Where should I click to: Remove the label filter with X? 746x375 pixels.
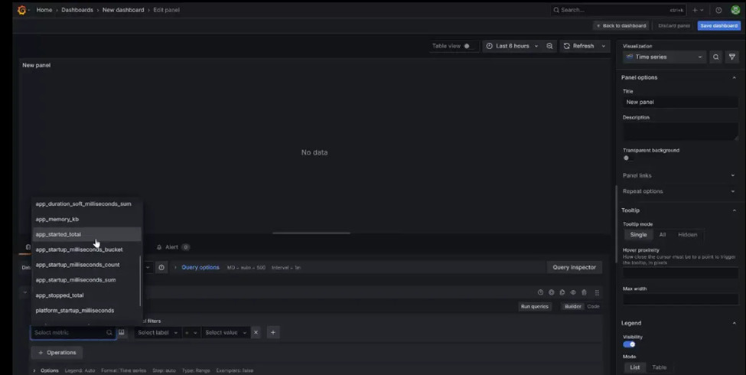click(256, 333)
